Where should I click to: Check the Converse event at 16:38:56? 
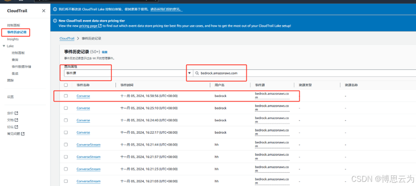click(x=66, y=96)
